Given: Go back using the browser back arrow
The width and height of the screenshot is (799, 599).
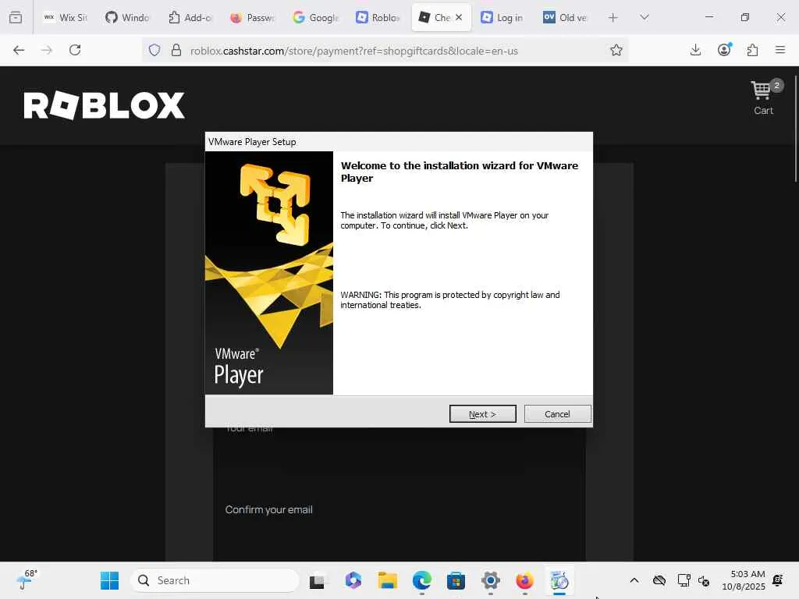Looking at the screenshot, I should [19, 50].
